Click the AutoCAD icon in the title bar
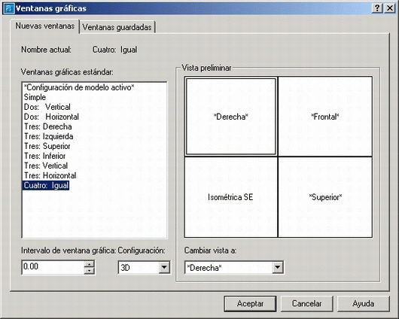 (9, 8)
